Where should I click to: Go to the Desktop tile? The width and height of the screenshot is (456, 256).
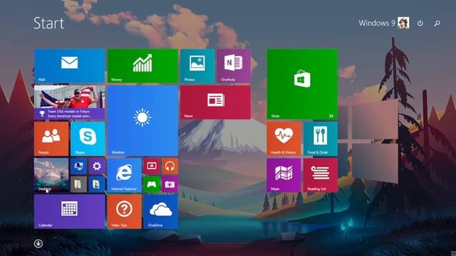(51, 175)
